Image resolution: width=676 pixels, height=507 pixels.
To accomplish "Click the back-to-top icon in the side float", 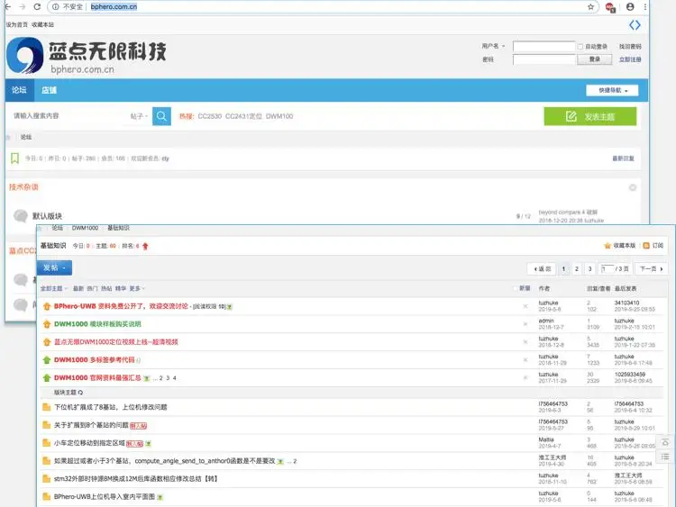I will (x=665, y=442).
